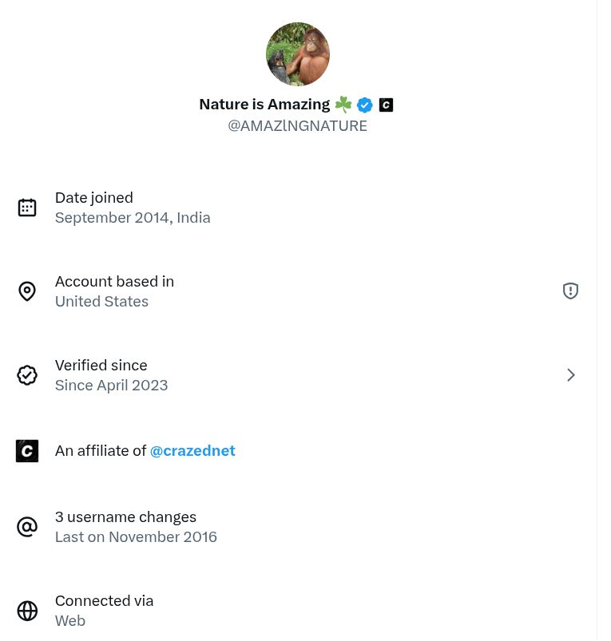The height and width of the screenshot is (641, 611).
Task: Click the @ icon for username changes
Action: pos(27,527)
